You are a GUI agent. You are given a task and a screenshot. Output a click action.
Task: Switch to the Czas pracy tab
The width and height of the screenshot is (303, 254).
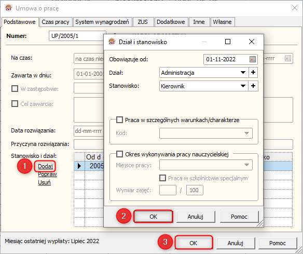pos(56,22)
